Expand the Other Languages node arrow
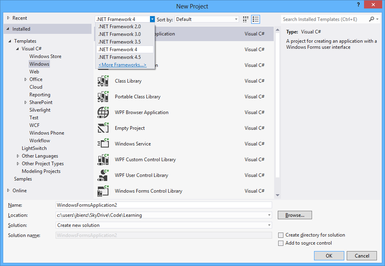Viewport: 385px width, 266px height. click(18, 156)
